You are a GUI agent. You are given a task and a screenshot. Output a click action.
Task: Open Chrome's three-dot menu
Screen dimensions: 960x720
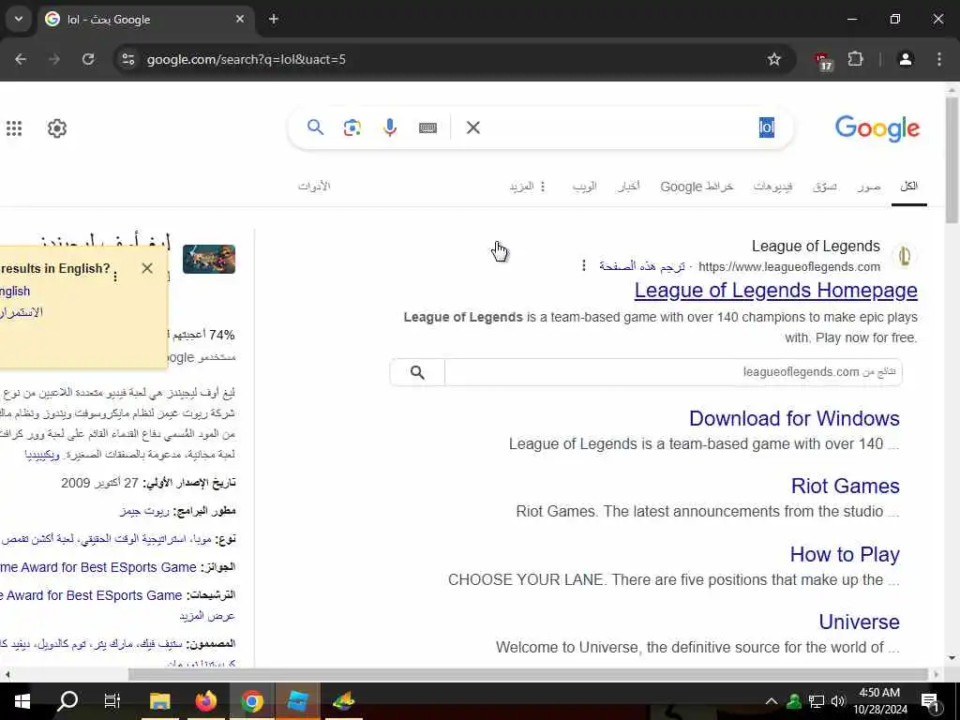(x=939, y=59)
